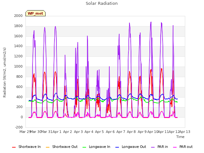Click the magenta PAR out legend swatch
Viewport: 204px width, 153px height.
[x=175, y=147]
